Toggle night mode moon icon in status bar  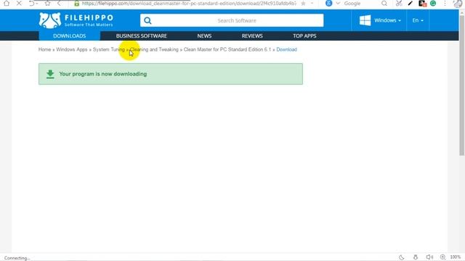pos(401,257)
